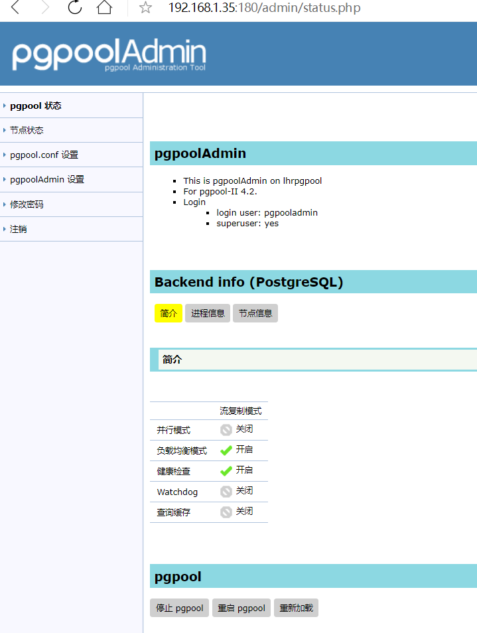Switch to the 节点信息 tab
477x633 pixels.
255,313
